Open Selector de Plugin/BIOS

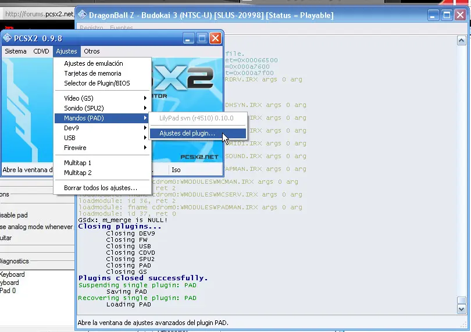point(102,83)
